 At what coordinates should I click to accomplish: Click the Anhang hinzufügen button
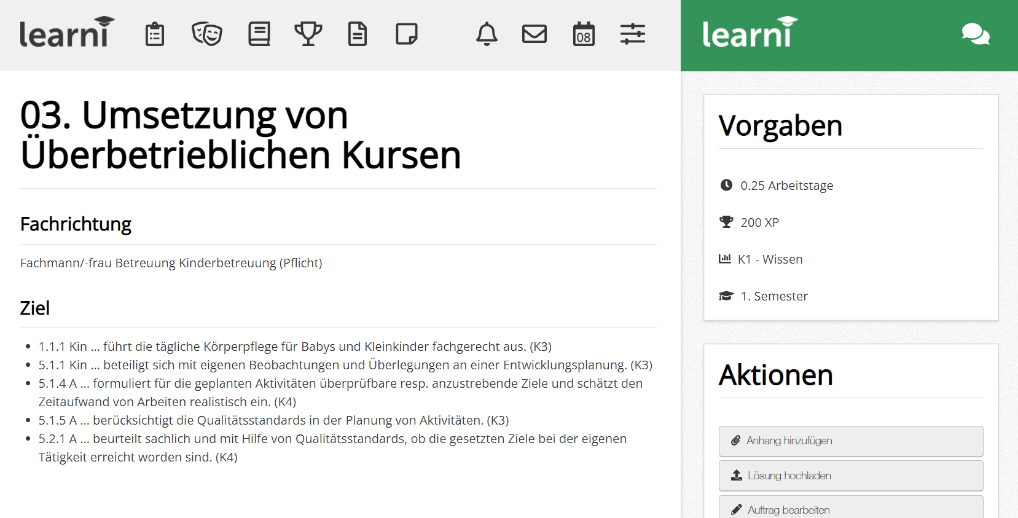[x=851, y=441]
